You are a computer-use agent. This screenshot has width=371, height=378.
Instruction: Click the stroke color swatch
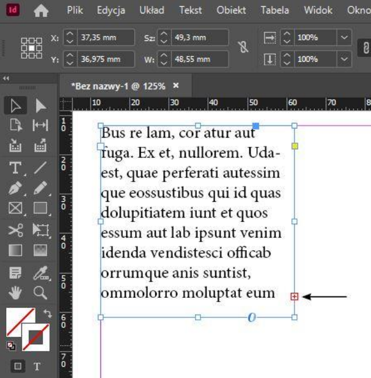pos(35,337)
